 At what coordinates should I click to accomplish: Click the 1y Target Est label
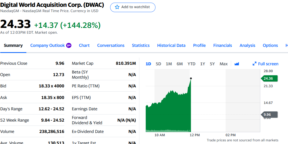click(84, 142)
